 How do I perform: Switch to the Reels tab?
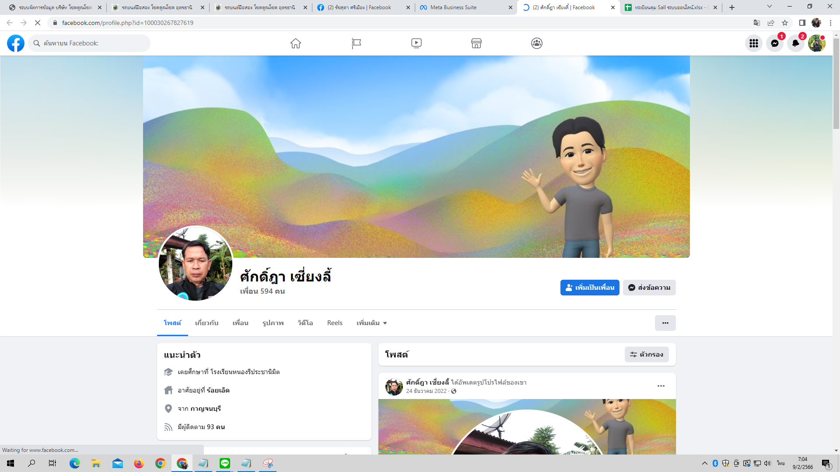335,323
